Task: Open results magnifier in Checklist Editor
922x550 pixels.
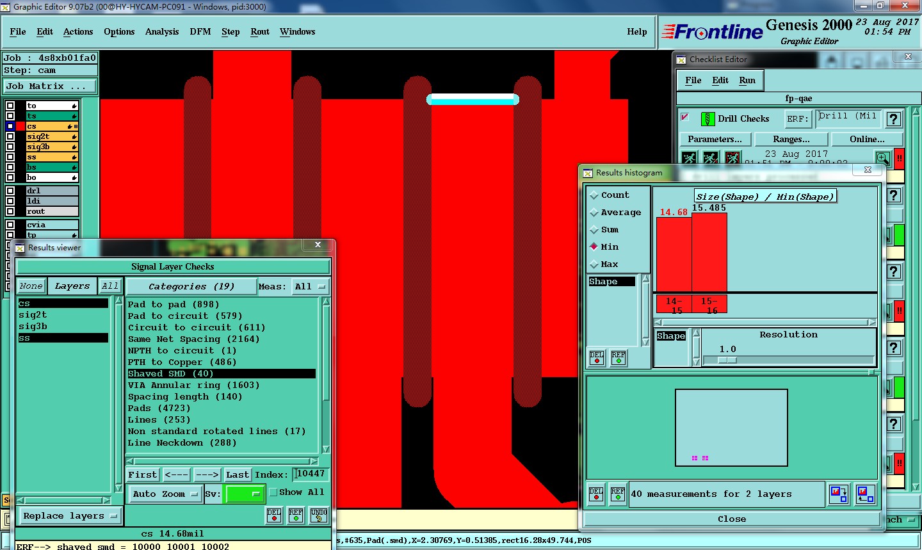Action: (x=883, y=158)
